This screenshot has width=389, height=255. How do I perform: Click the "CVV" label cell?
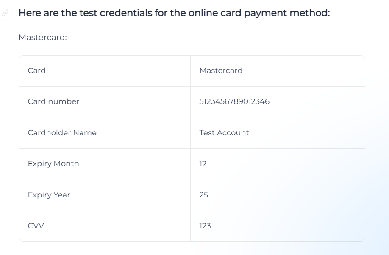(x=36, y=226)
